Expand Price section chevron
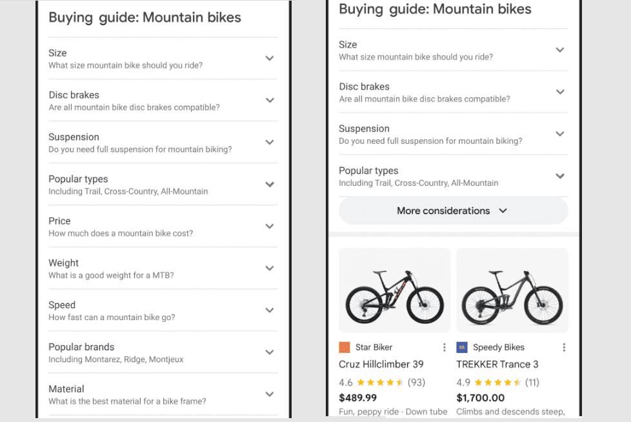 pyautogui.click(x=270, y=226)
